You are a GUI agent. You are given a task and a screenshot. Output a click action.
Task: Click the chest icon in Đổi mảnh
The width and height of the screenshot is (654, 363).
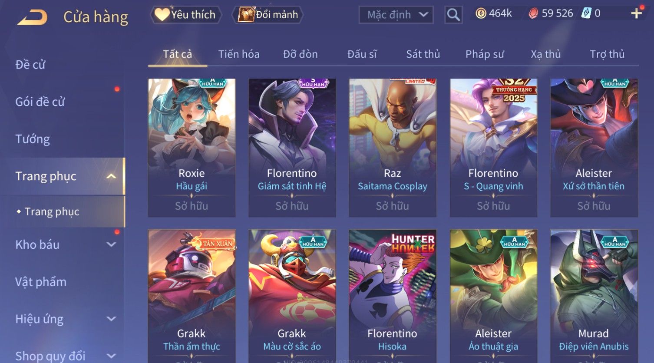click(x=246, y=15)
